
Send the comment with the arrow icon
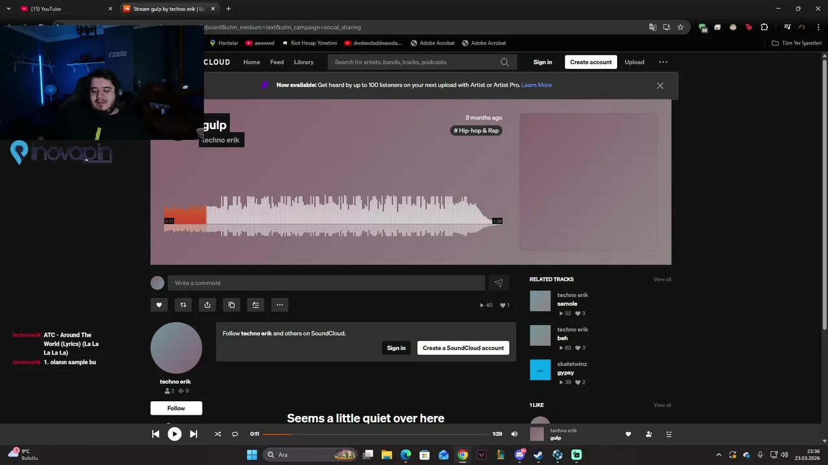pyautogui.click(x=499, y=283)
